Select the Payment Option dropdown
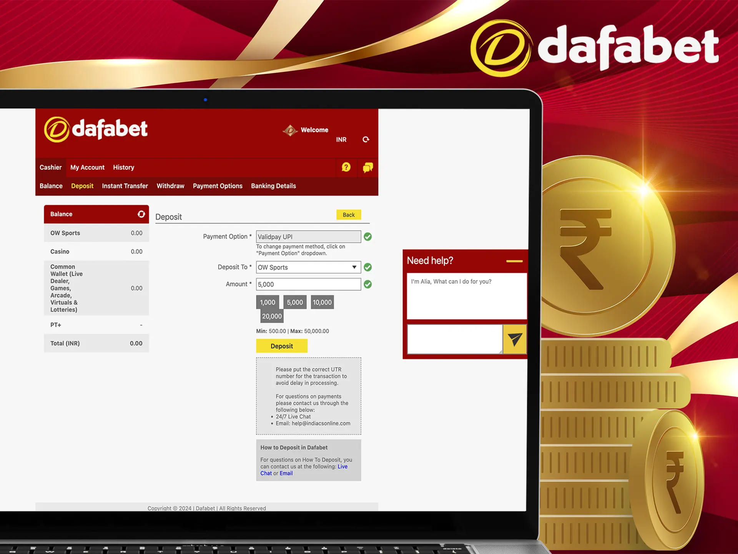738x554 pixels. click(x=308, y=236)
